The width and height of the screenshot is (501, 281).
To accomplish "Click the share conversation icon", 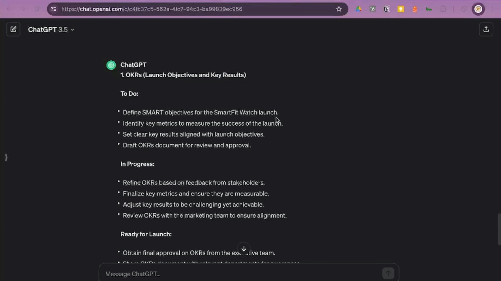I will click(486, 29).
